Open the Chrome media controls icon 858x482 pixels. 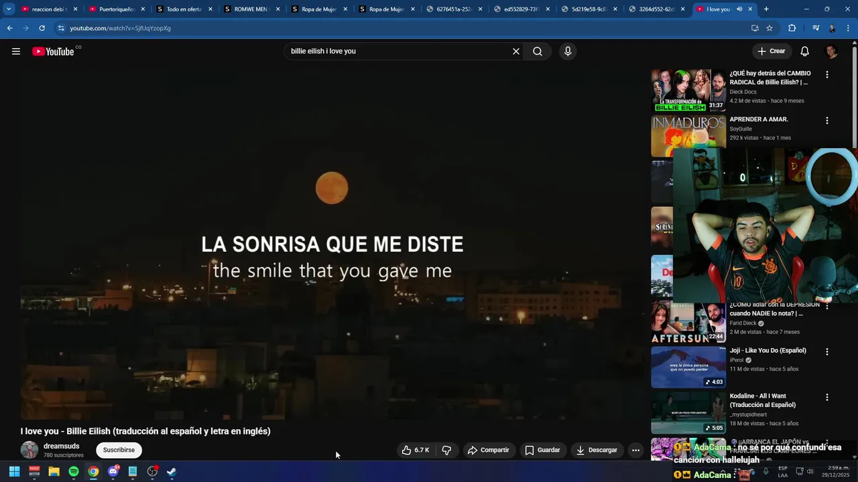pyautogui.click(x=816, y=28)
